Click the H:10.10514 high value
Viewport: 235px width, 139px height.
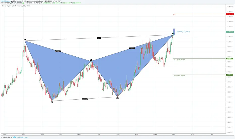56,3
